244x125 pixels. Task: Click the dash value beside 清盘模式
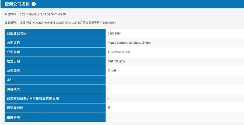tap(108, 89)
